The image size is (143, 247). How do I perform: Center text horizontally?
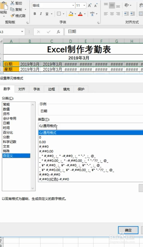[x=112, y=14]
